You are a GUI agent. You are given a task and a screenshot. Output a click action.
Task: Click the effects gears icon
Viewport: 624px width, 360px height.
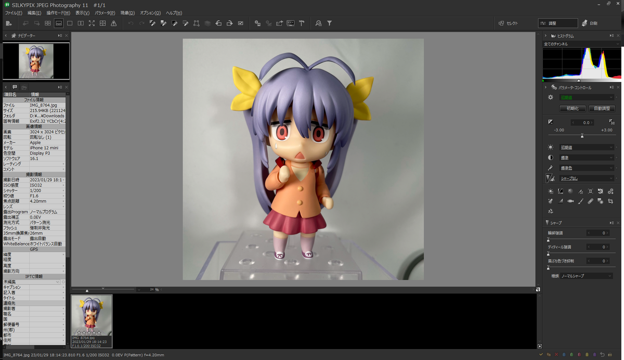click(610, 191)
